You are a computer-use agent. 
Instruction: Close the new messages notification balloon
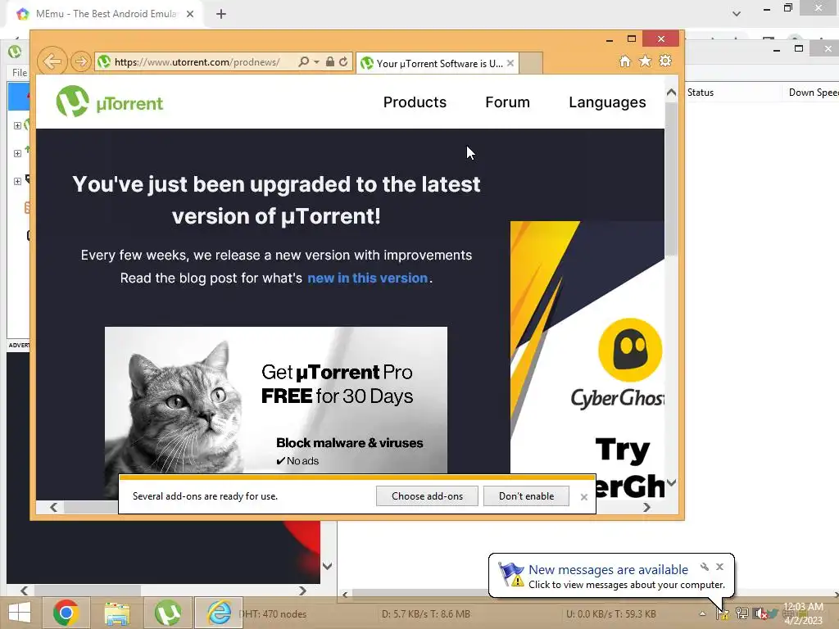click(719, 567)
